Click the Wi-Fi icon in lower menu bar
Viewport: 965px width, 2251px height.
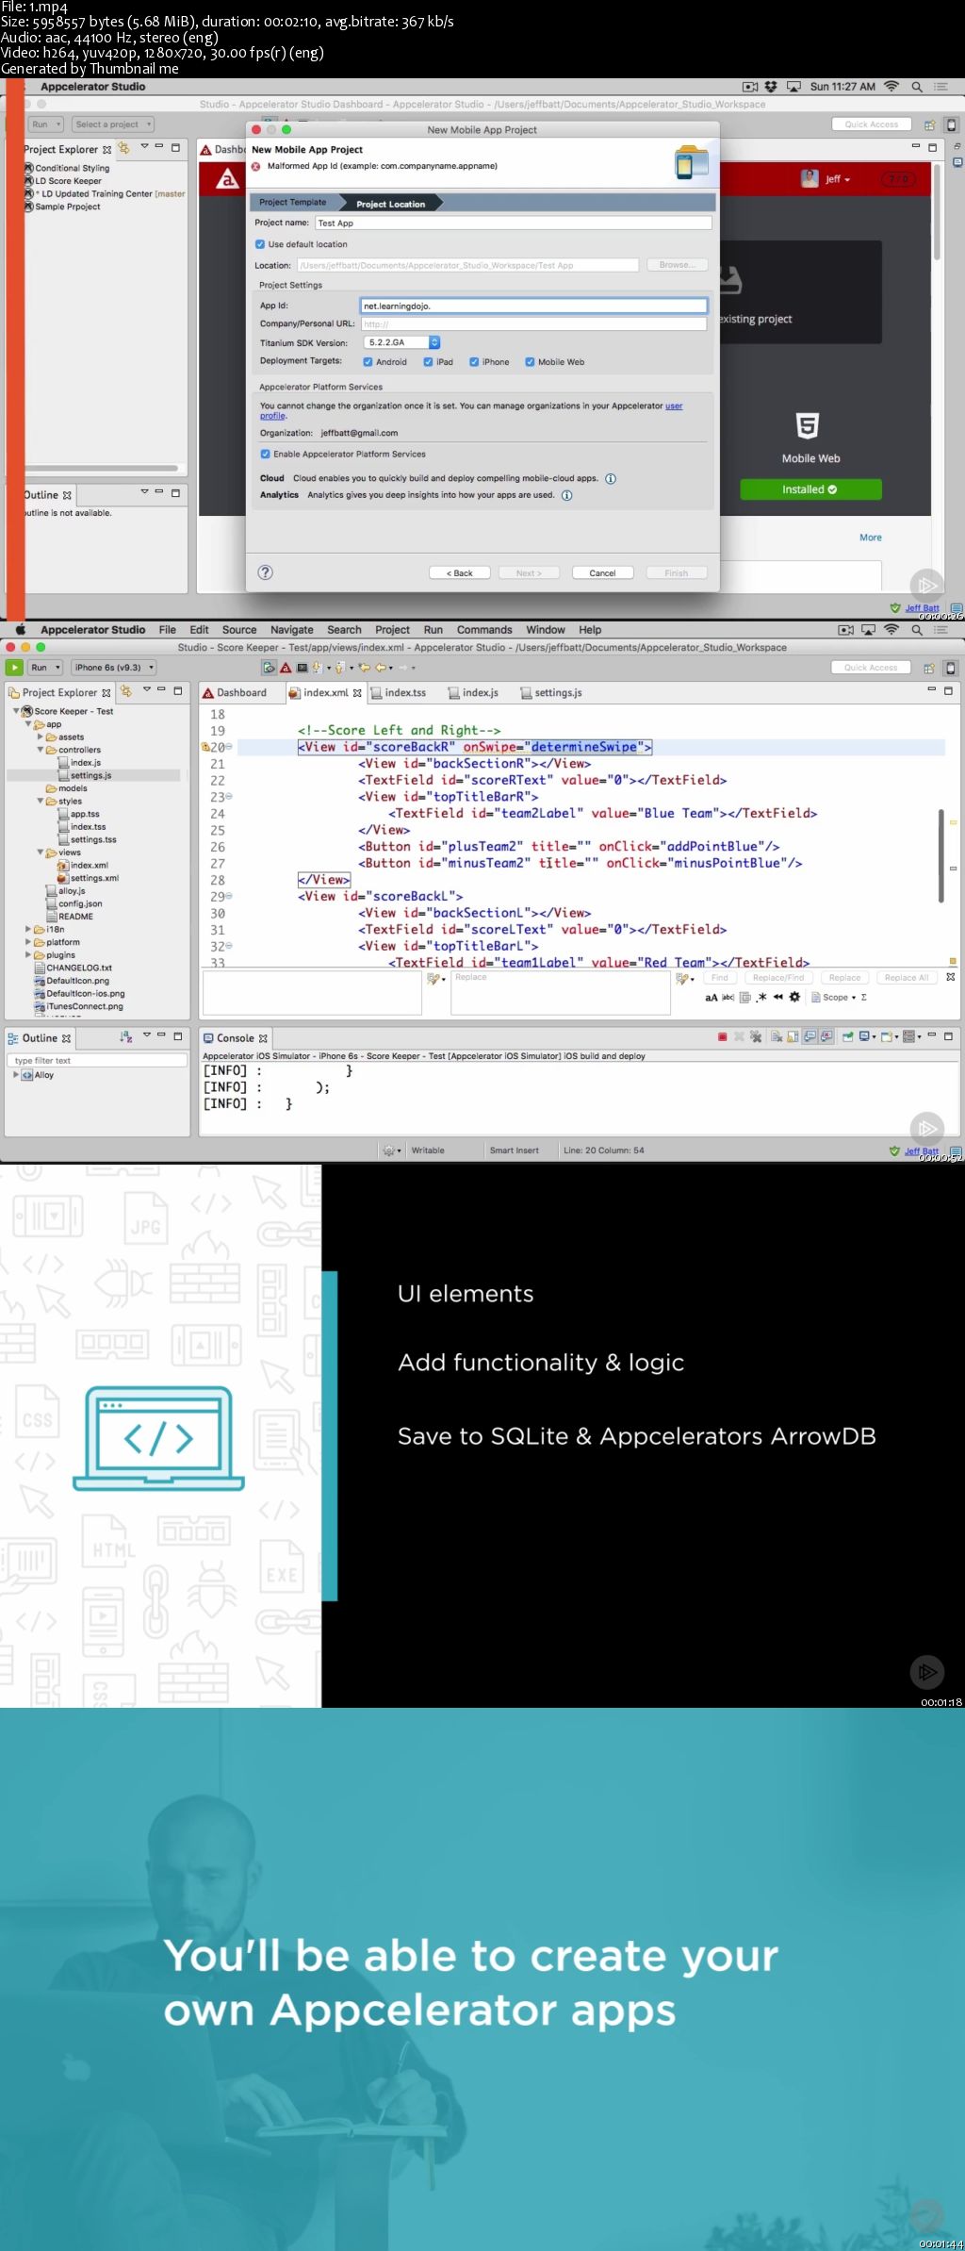[x=891, y=630]
